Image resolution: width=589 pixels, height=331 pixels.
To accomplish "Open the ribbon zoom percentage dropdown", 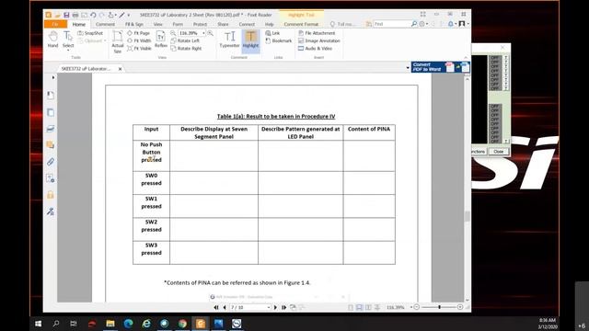I will point(203,33).
